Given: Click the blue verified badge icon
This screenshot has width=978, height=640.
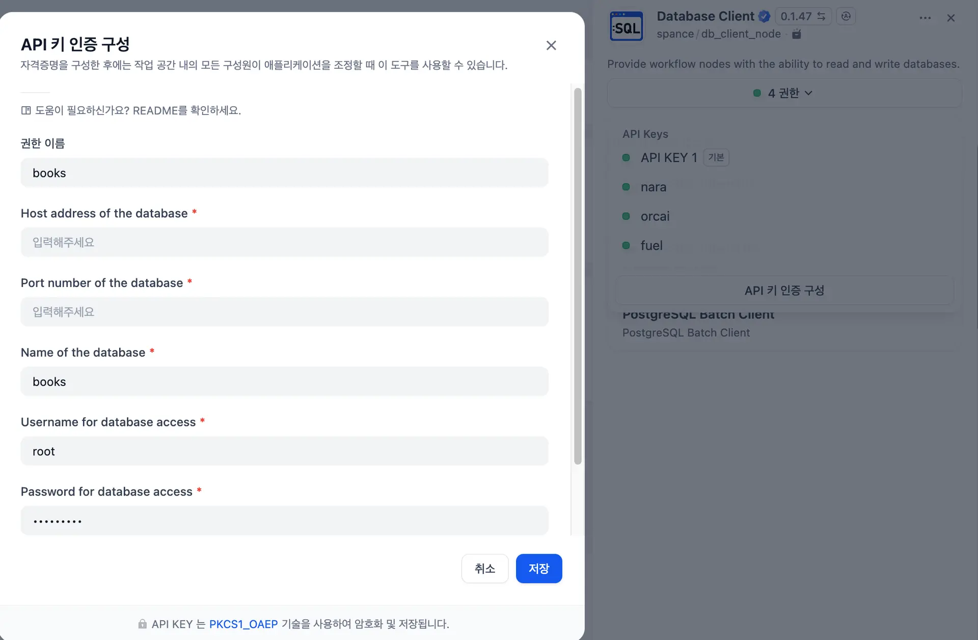Looking at the screenshot, I should pos(764,16).
